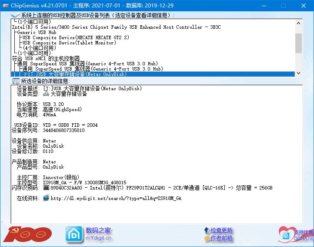Click the DONATE heart icon
314x247 pixels.
tap(288, 234)
